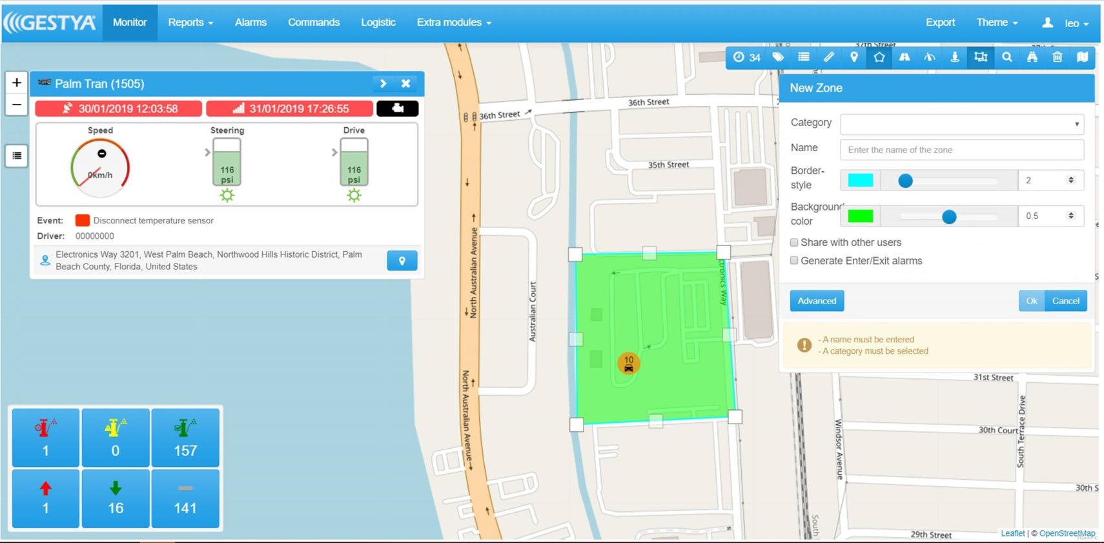
Task: Enable Share with other users checkbox
Action: 794,243
